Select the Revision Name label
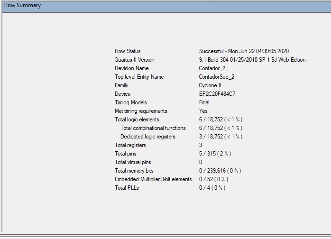331x239 pixels. click(131, 68)
